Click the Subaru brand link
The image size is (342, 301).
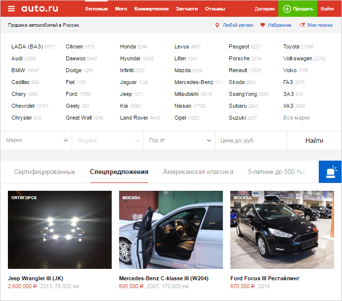pos(238,106)
